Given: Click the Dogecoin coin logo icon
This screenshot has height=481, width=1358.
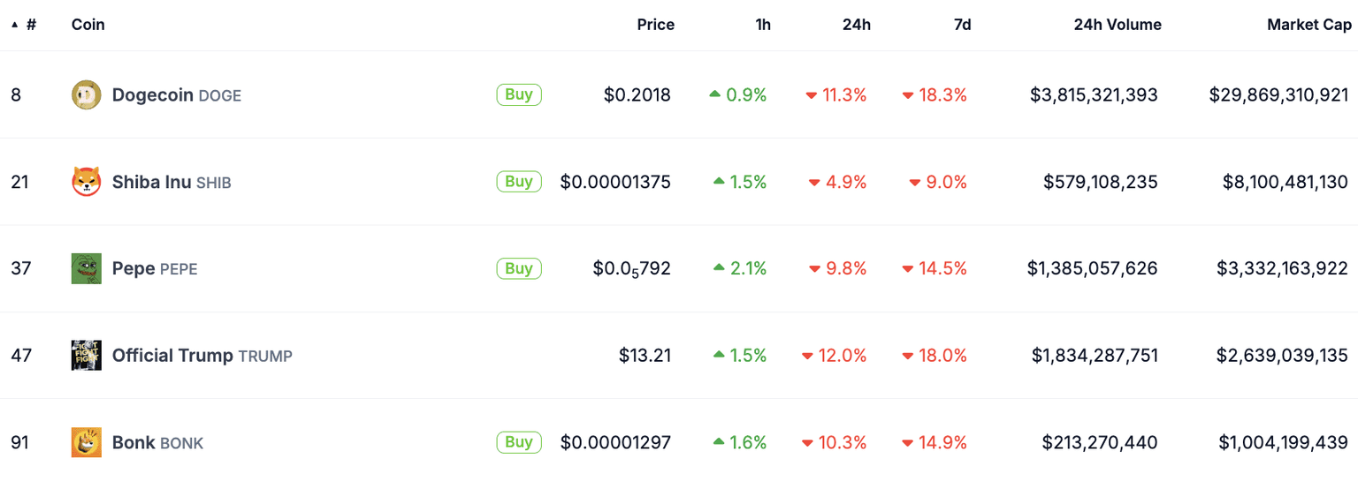Looking at the screenshot, I should coord(86,94).
